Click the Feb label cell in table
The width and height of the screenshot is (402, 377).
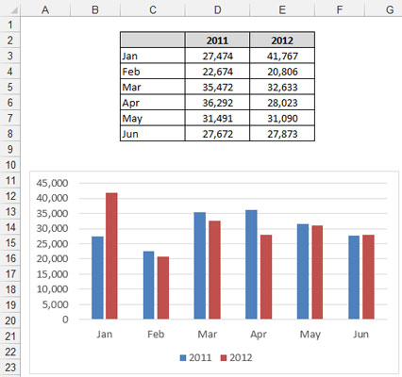point(153,72)
